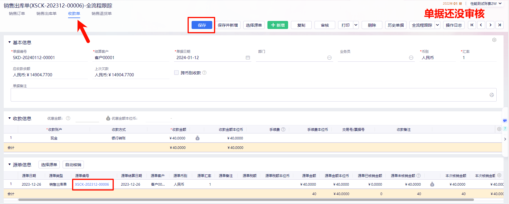The height and width of the screenshot is (204, 509).
Task: Click 现金 account cell
Action: 54,138
